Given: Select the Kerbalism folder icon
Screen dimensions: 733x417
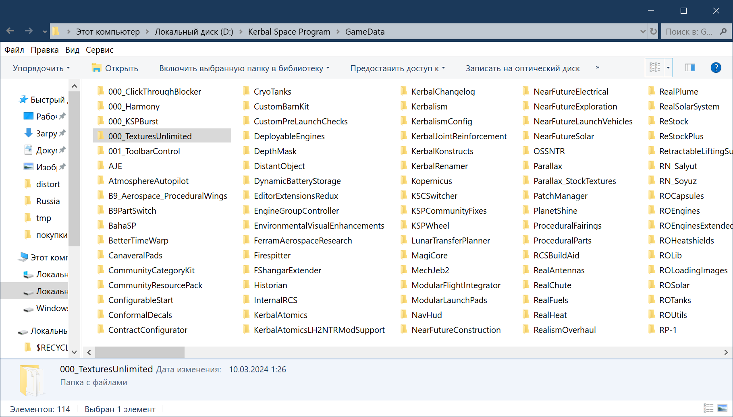Looking at the screenshot, I should pyautogui.click(x=404, y=106).
